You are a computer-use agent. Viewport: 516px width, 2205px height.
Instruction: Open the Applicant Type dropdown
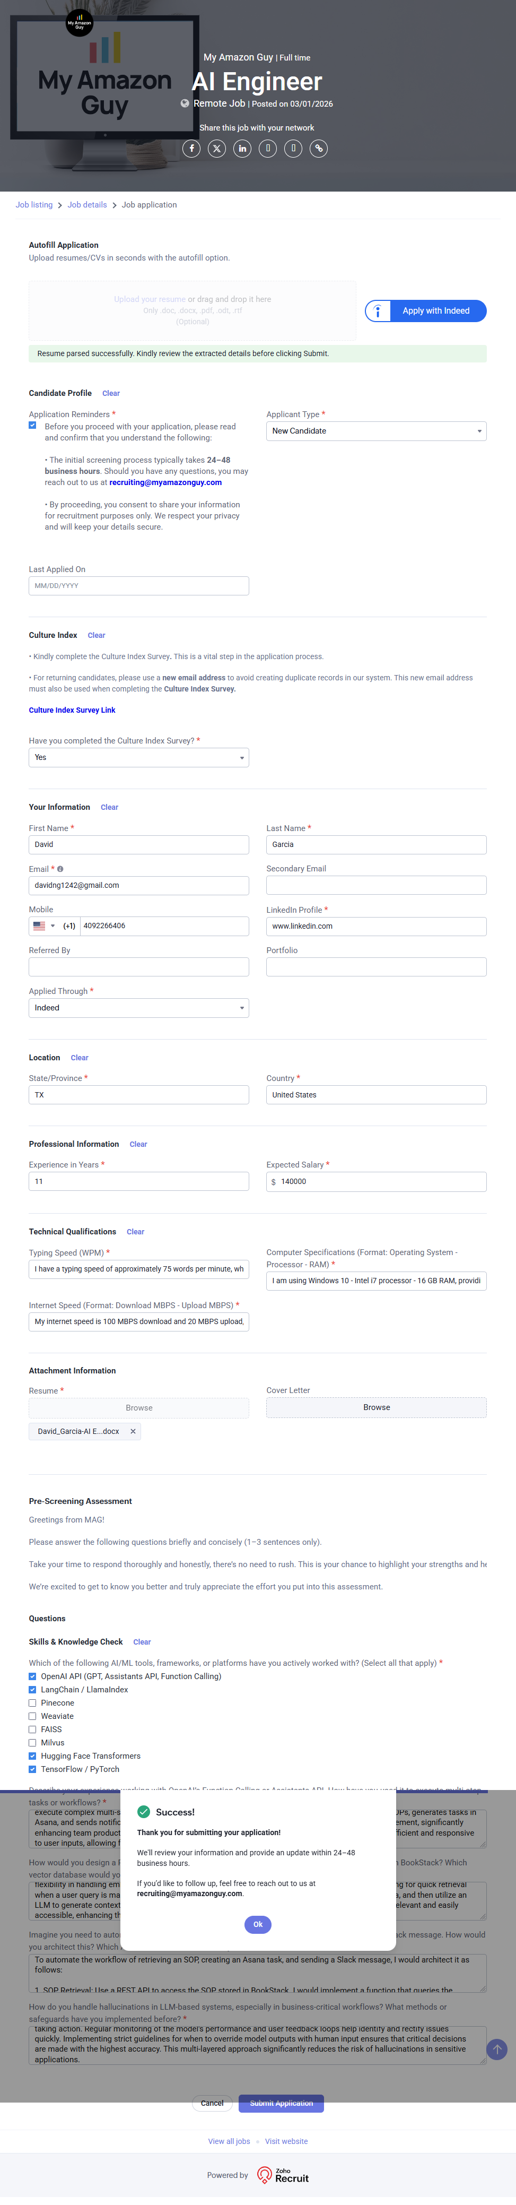click(x=375, y=431)
